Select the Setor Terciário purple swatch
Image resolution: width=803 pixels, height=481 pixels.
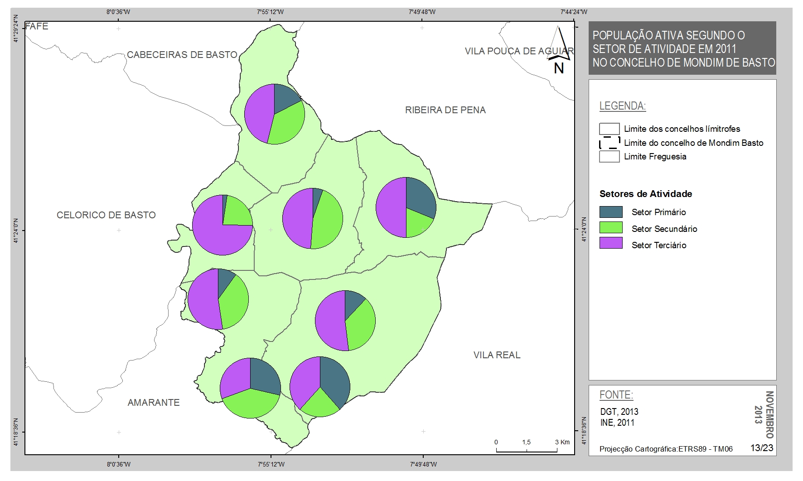point(611,245)
